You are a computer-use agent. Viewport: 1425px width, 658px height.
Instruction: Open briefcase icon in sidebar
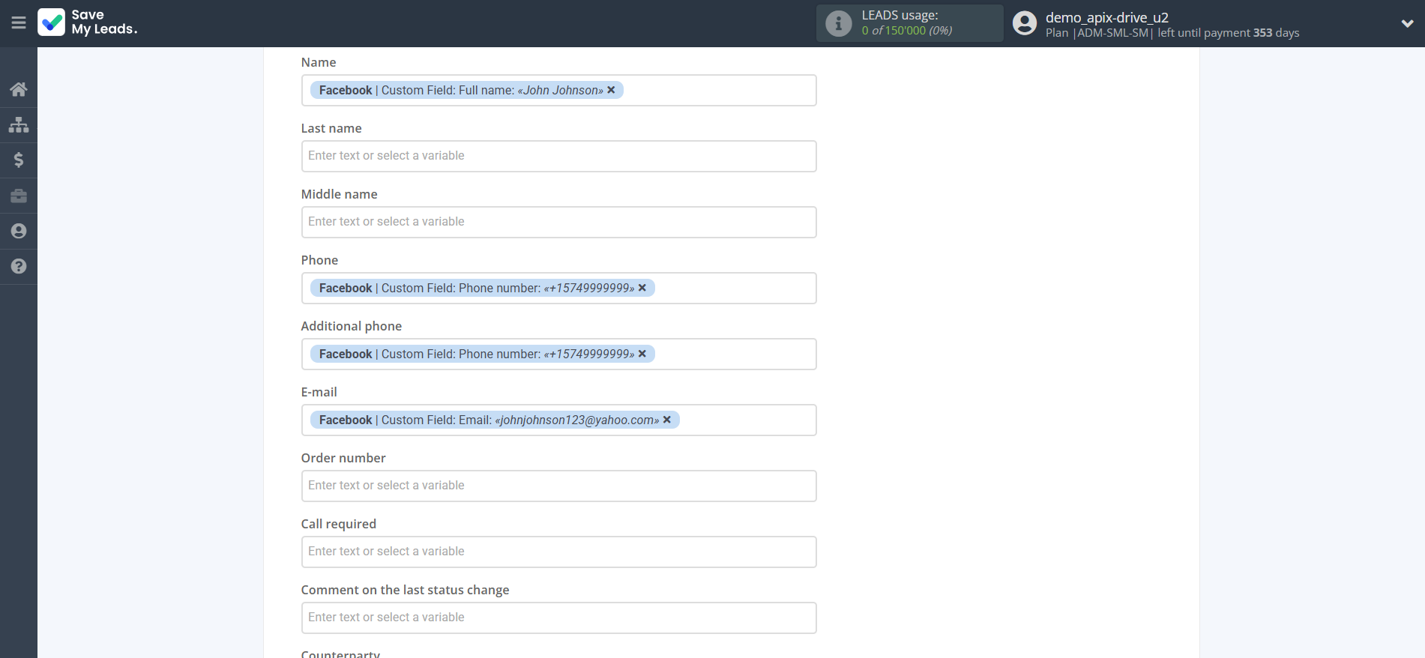pos(19,196)
